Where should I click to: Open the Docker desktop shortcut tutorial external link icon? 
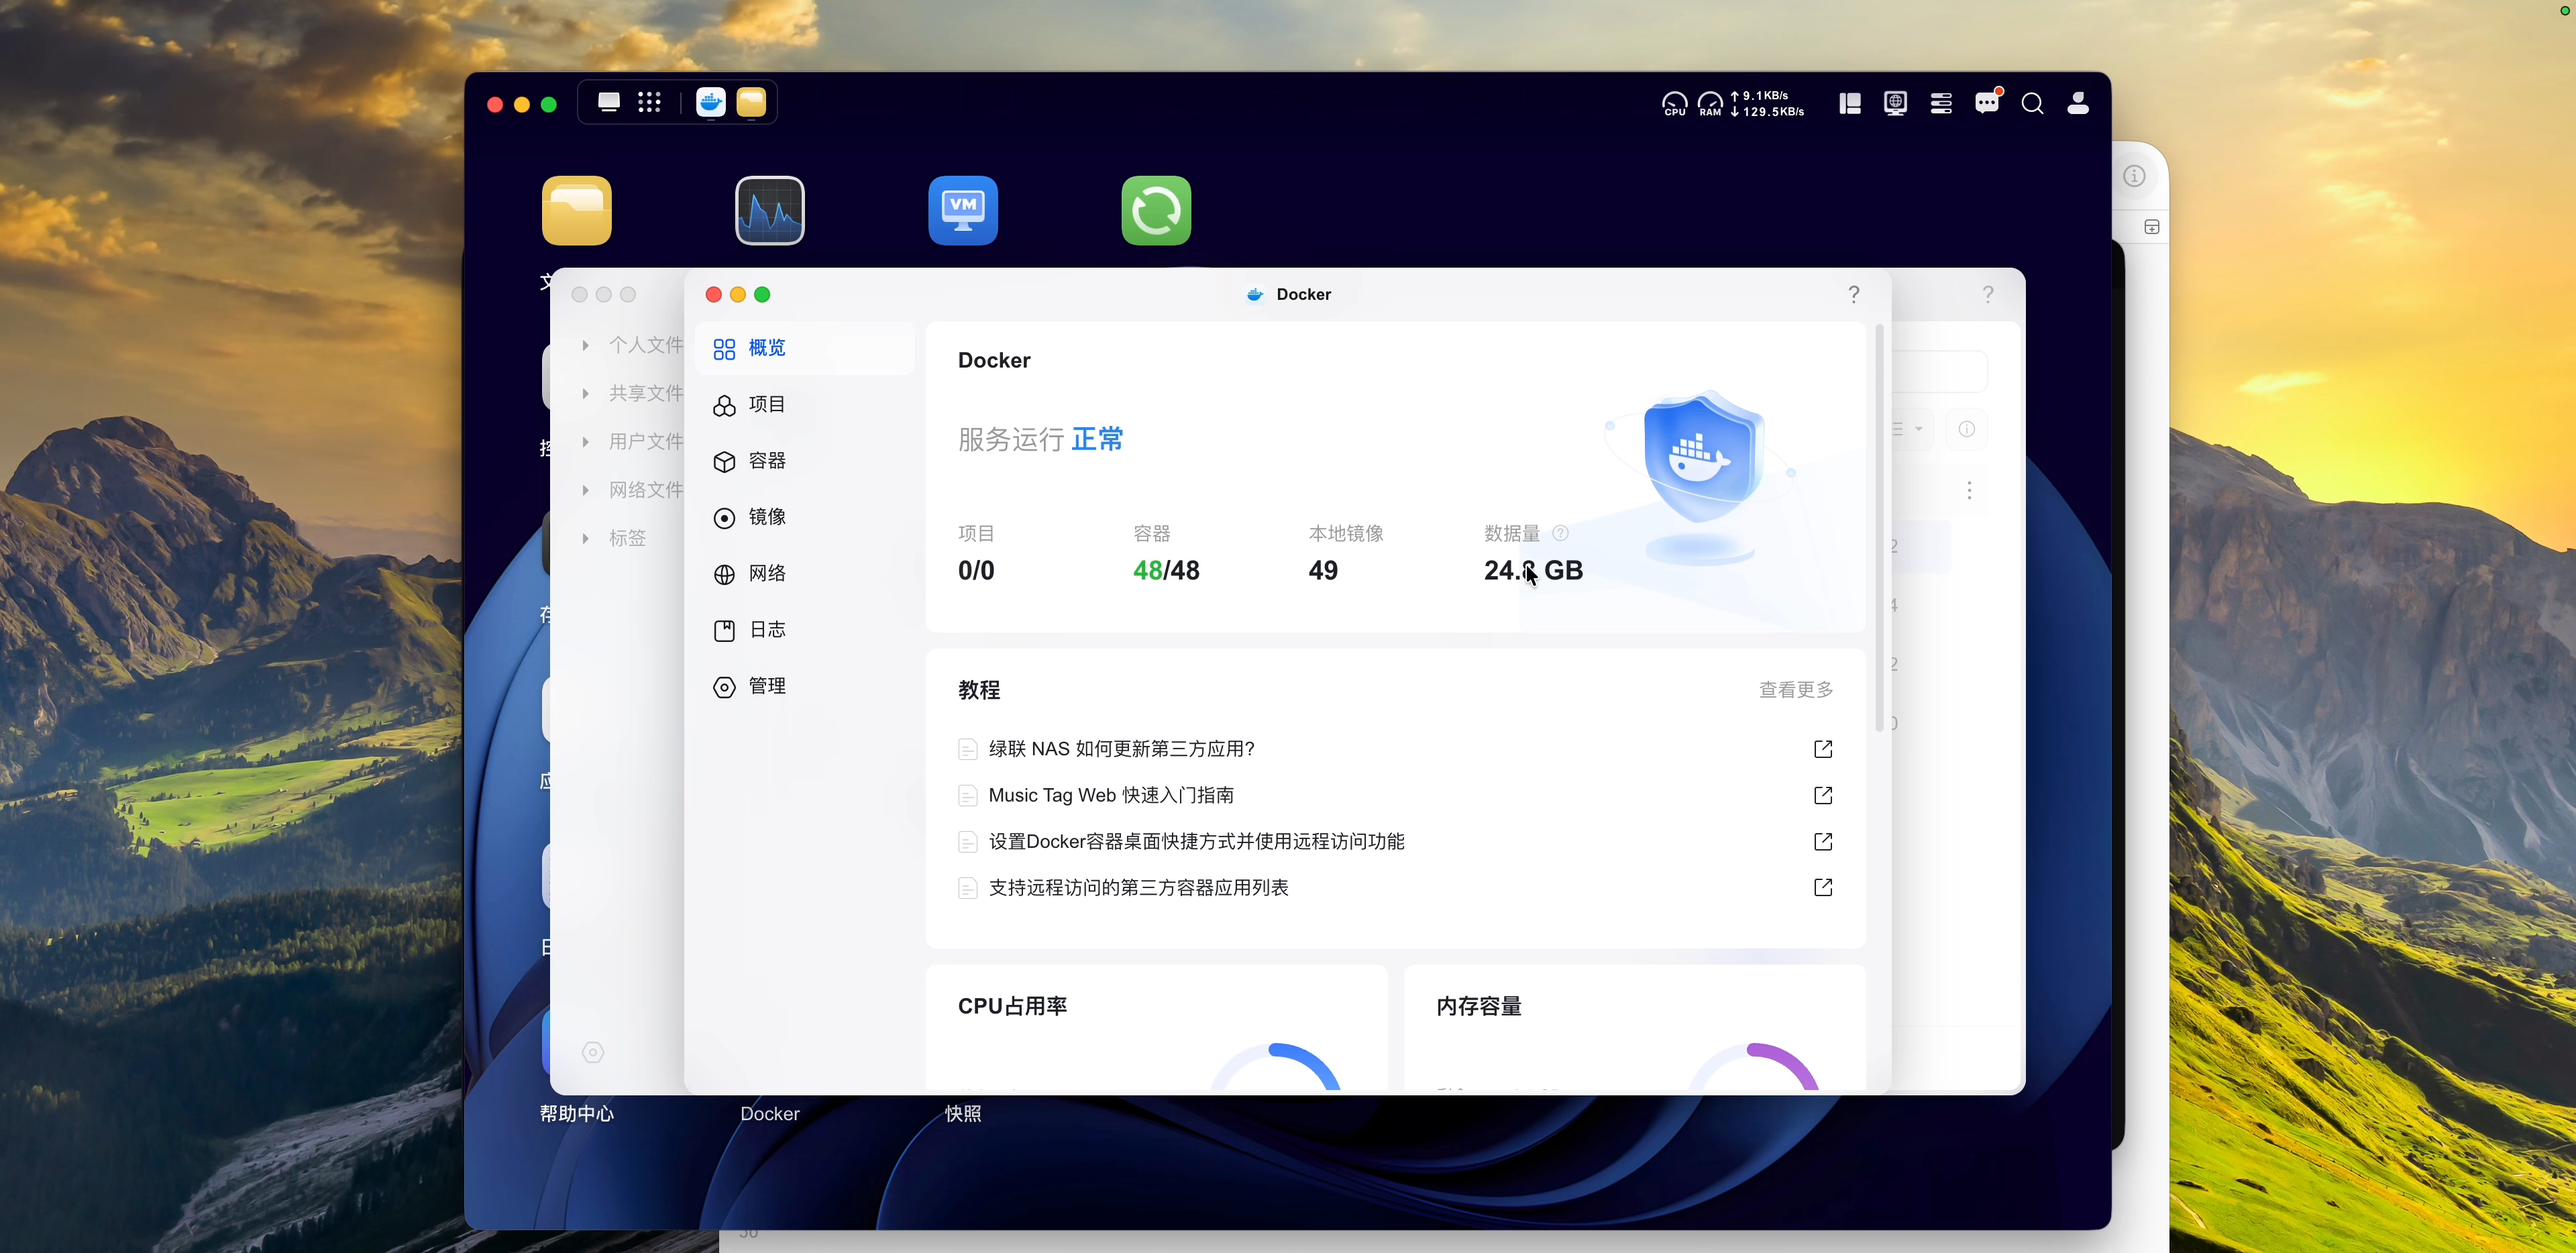pyautogui.click(x=1823, y=841)
